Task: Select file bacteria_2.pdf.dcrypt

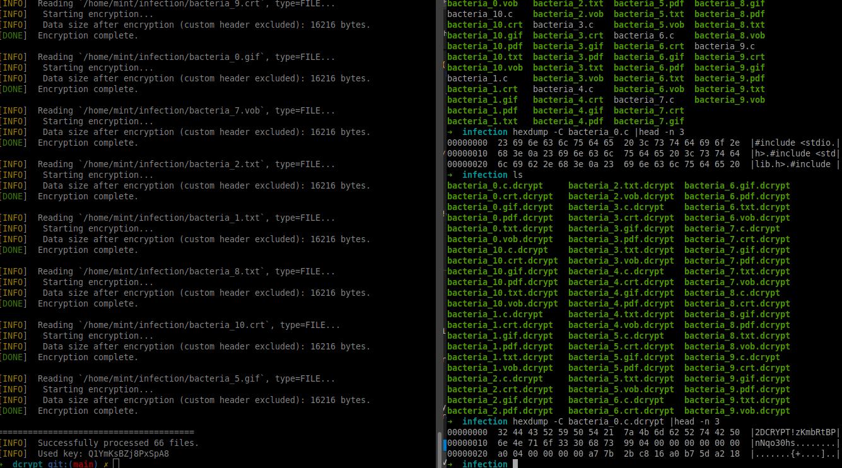Action: (500, 411)
